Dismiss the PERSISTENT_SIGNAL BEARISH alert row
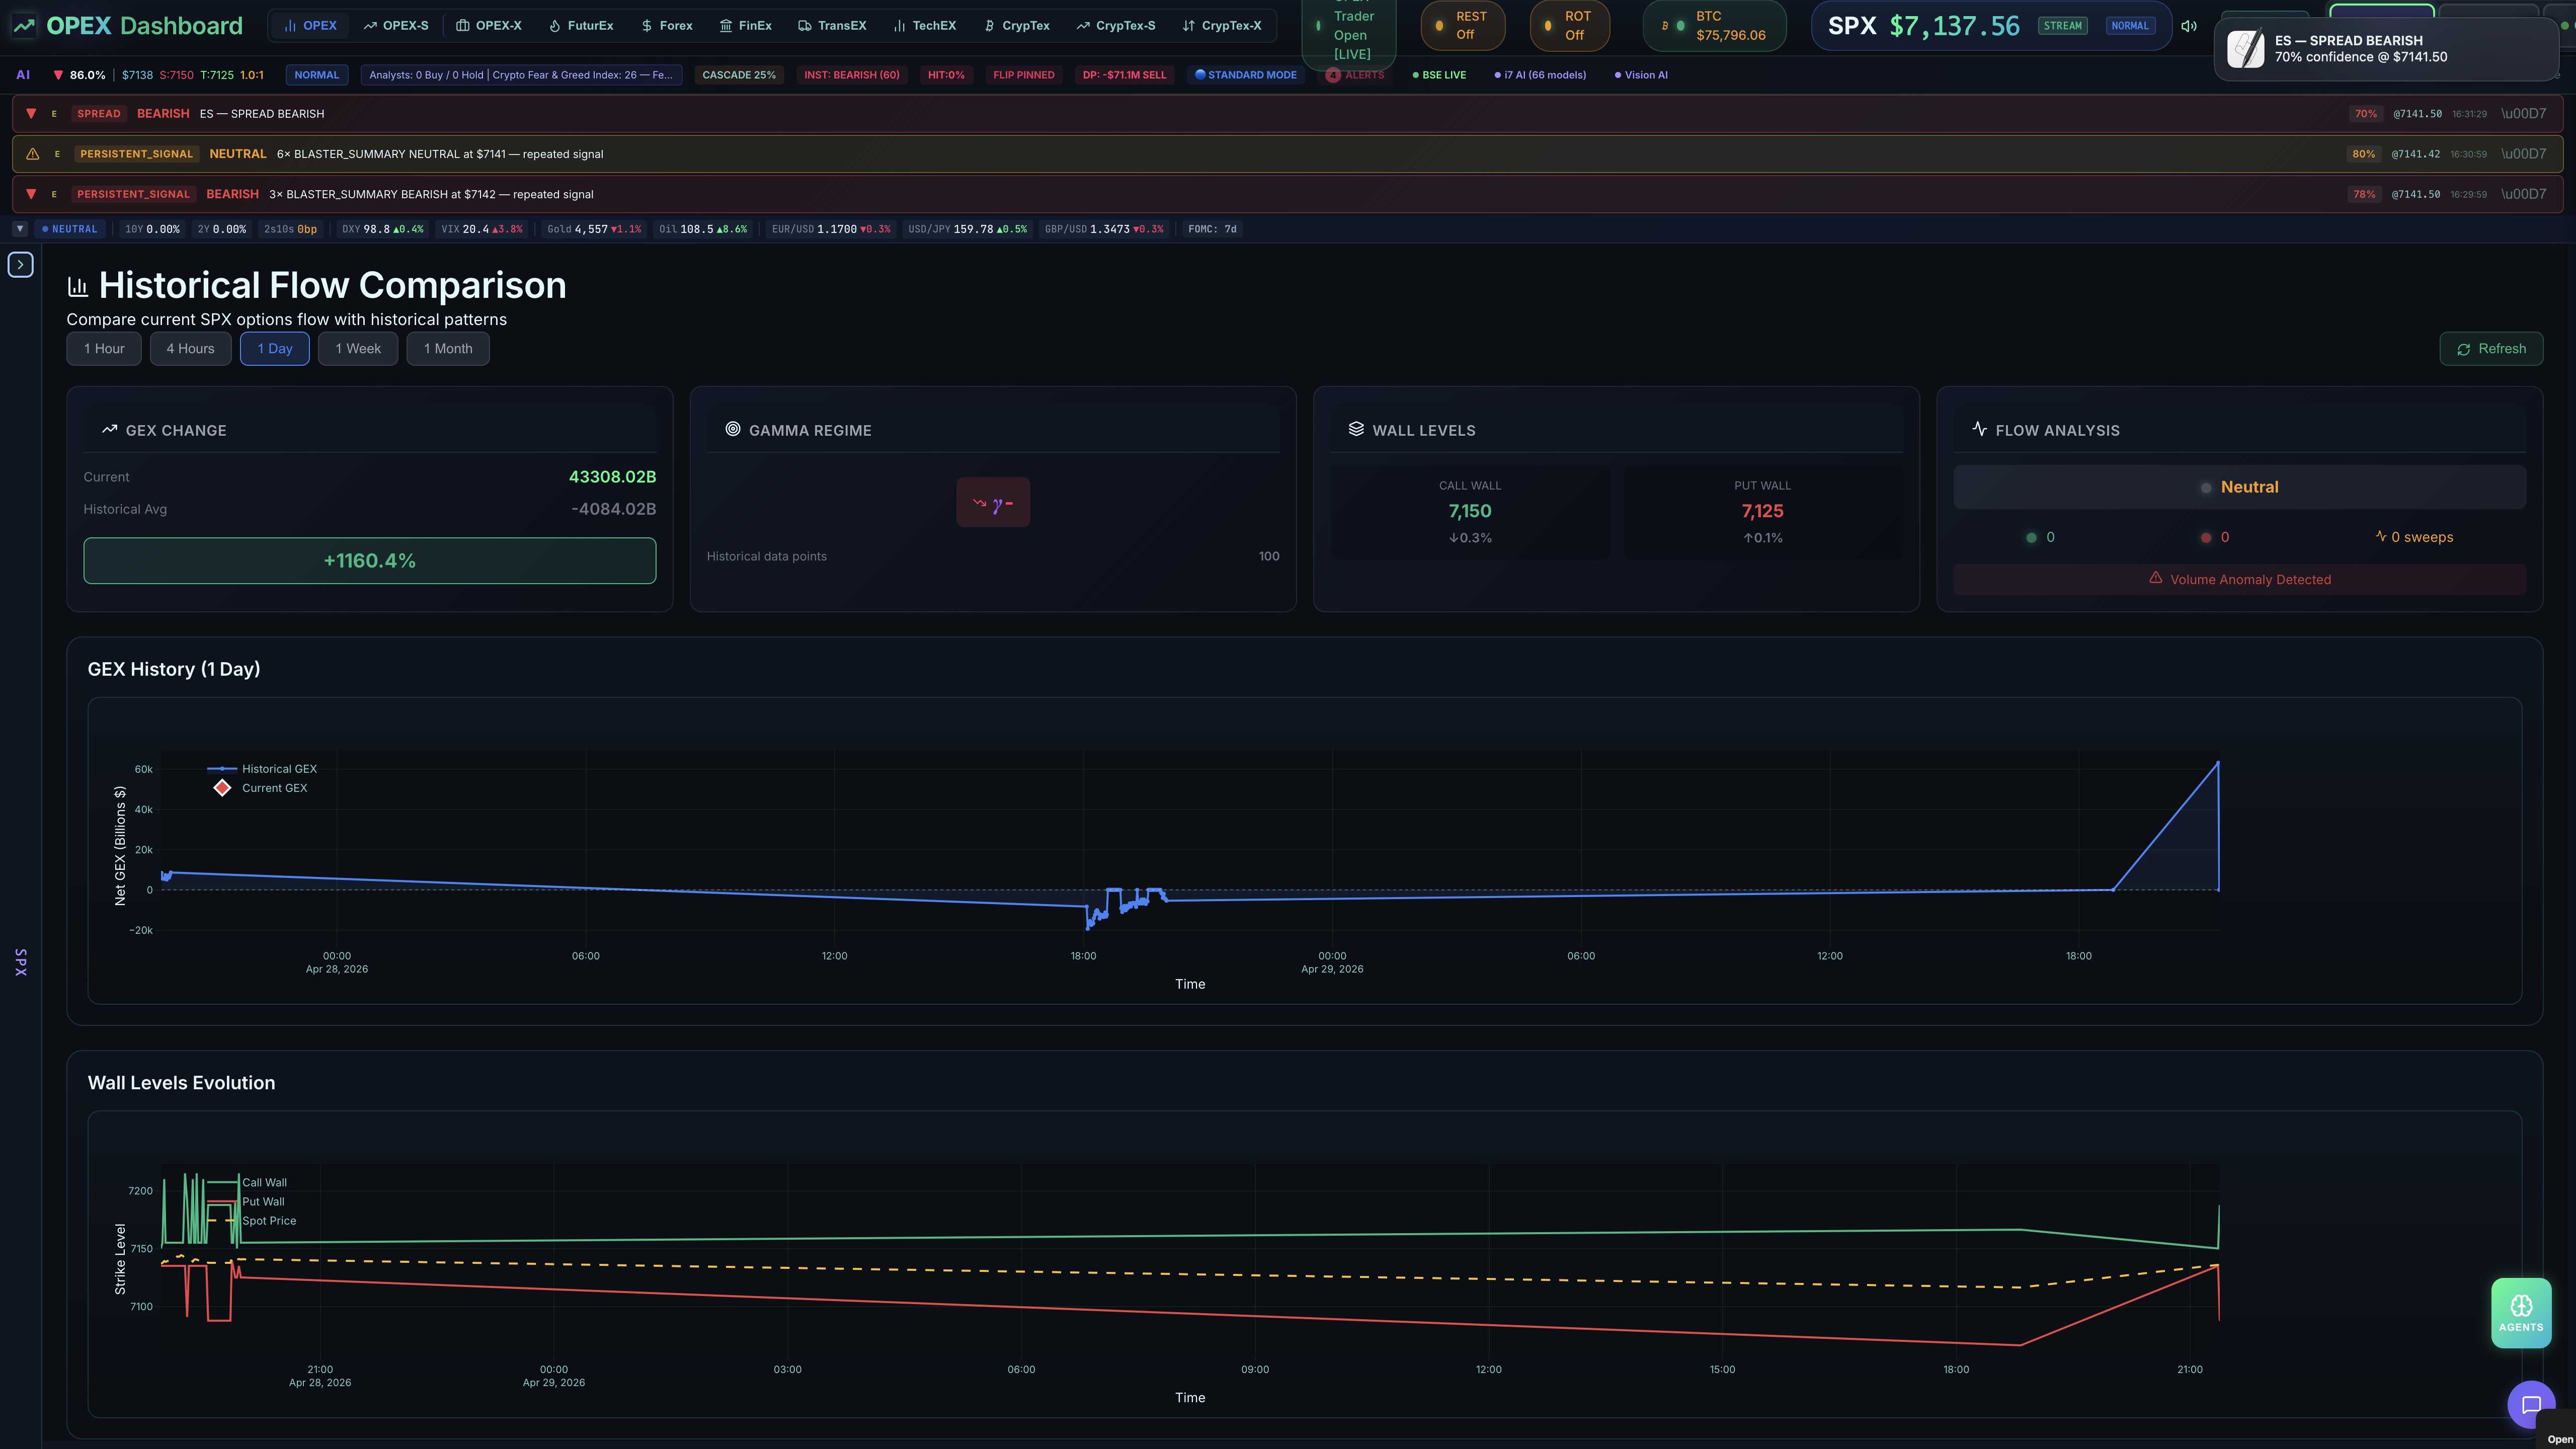The image size is (2576, 1449). 2524,194
